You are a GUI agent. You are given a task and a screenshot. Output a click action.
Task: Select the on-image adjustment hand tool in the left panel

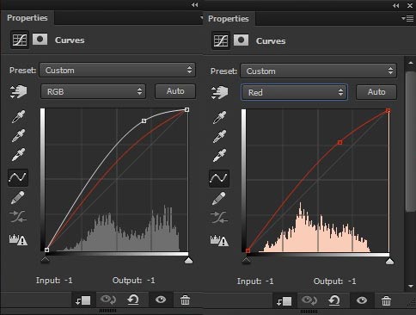18,92
